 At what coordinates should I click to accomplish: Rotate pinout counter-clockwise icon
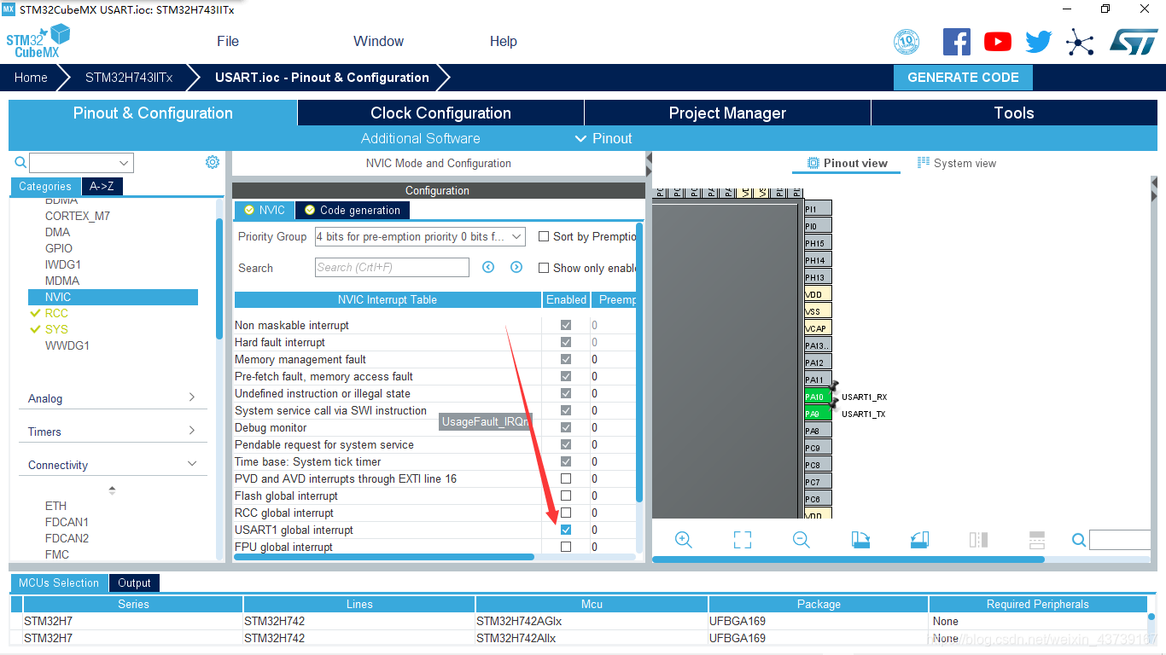tap(919, 540)
